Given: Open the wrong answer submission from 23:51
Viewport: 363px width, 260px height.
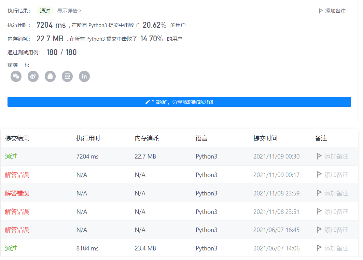Looking at the screenshot, I should pos(17,211).
